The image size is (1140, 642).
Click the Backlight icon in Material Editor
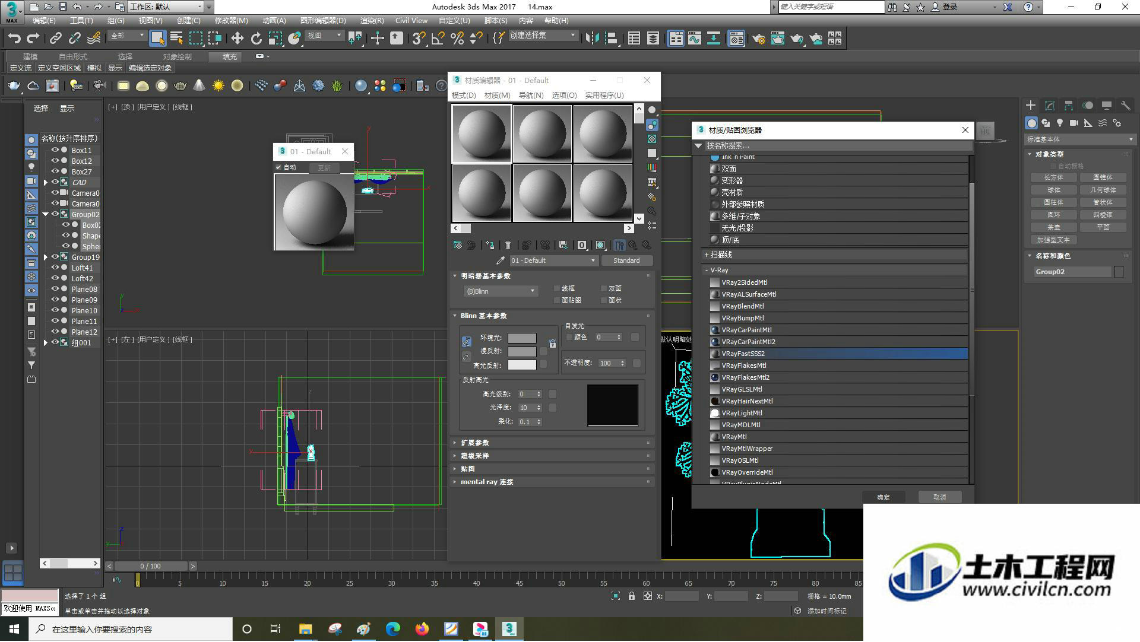pos(652,125)
